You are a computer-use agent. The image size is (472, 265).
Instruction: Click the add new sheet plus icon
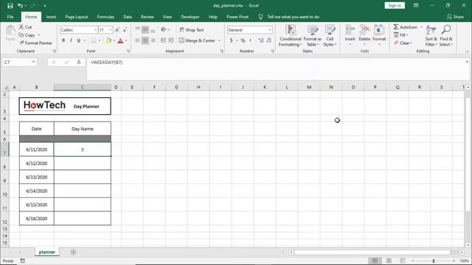point(73,252)
